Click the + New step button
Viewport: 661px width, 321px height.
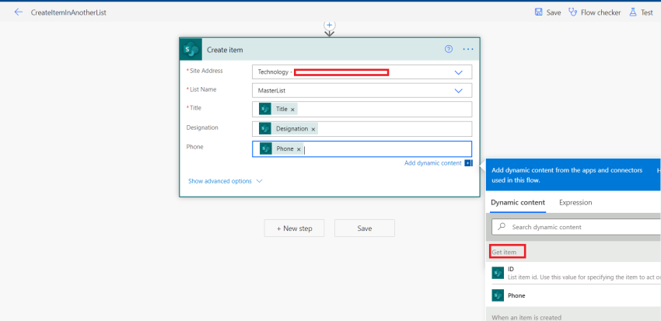[294, 229]
